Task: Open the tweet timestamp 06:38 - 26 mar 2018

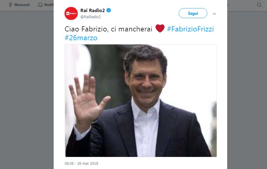Action: (x=81, y=163)
